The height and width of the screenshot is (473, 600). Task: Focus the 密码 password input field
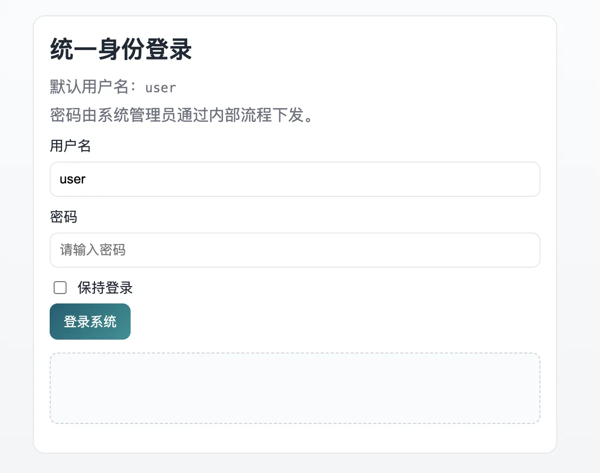coord(295,250)
